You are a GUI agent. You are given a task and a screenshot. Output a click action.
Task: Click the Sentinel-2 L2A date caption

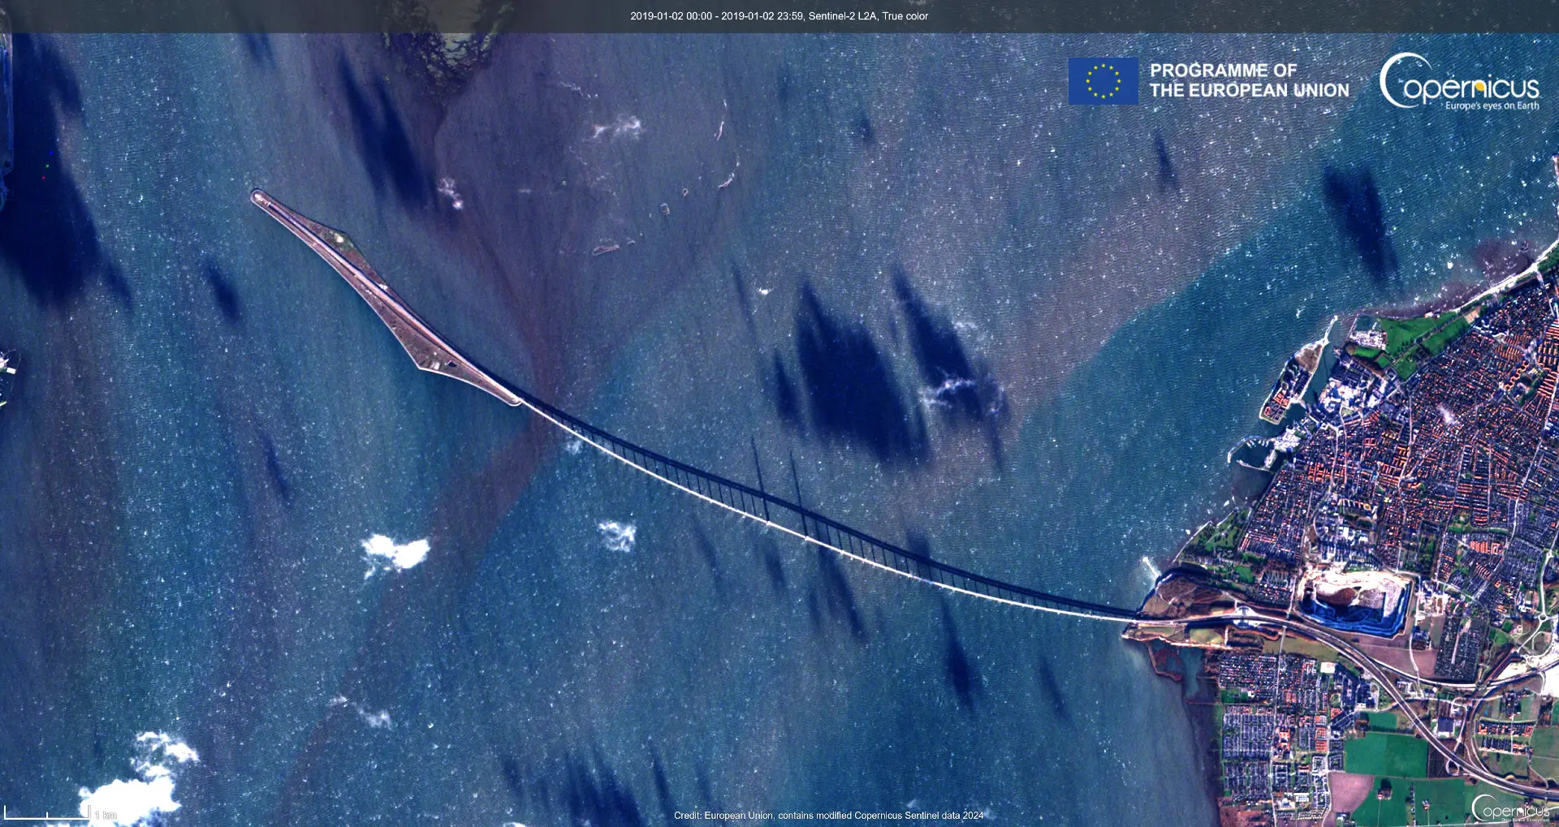pyautogui.click(x=779, y=16)
